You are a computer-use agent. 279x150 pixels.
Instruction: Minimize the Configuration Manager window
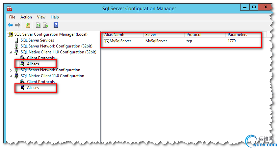tap(245, 7)
